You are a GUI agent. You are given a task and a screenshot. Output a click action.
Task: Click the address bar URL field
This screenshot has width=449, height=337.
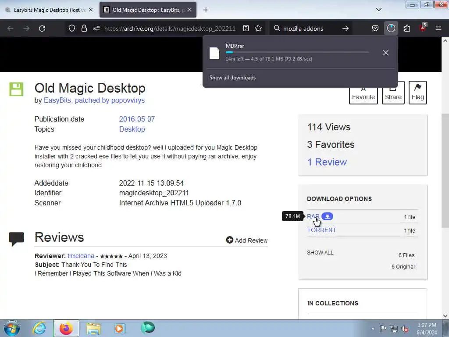point(170,29)
